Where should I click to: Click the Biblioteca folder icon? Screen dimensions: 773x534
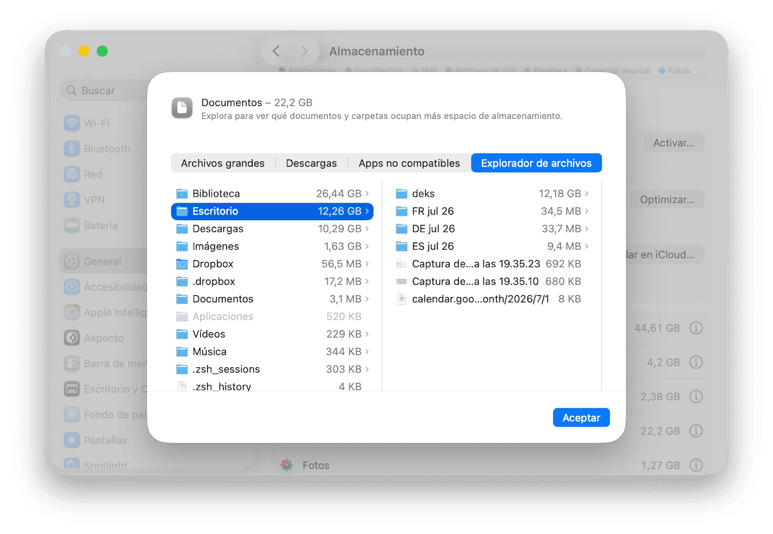(x=182, y=194)
